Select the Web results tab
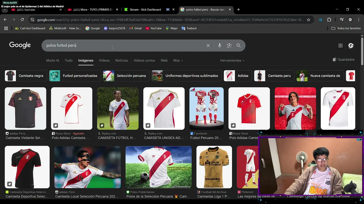The width and height of the screenshot is (364, 204). click(164, 61)
